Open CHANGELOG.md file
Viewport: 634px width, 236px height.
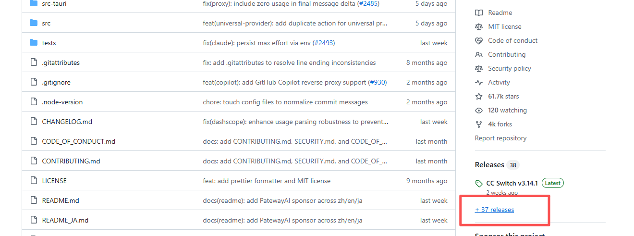click(x=67, y=122)
